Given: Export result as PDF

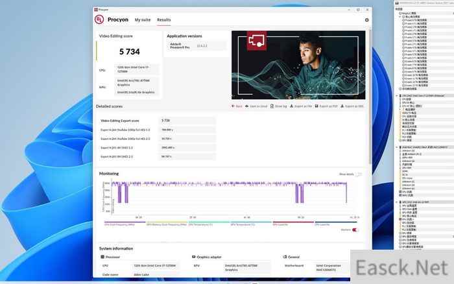Looking at the screenshot, I should [326, 106].
